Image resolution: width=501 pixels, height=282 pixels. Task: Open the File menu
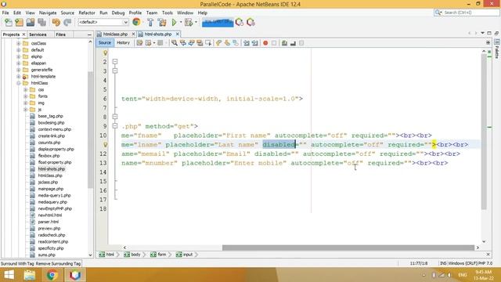pyautogui.click(x=5, y=13)
